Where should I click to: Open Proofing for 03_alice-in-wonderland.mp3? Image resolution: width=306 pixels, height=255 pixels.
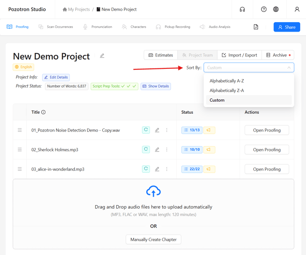[x=267, y=169]
